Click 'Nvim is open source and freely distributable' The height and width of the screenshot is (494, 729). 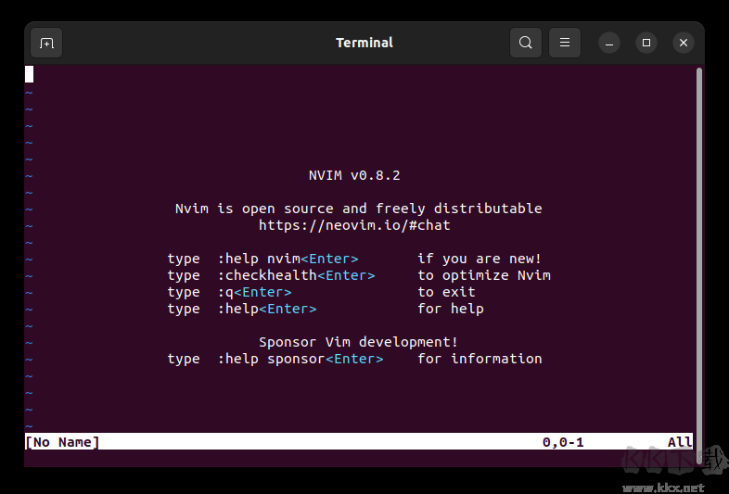(x=358, y=209)
